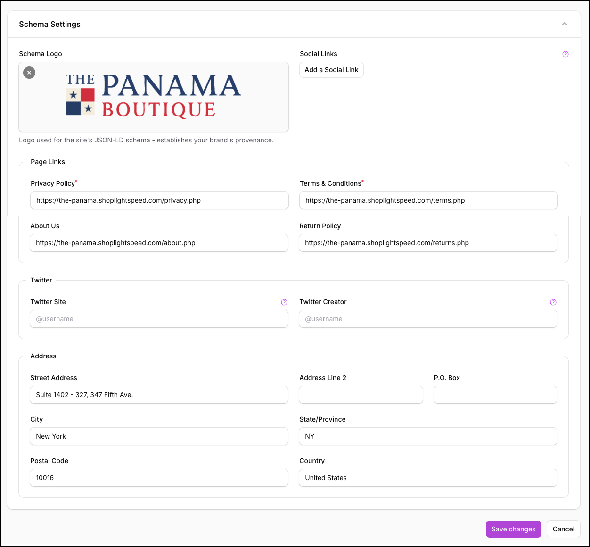Click Add a Social Link button
Viewport: 590px width, 547px height.
331,70
